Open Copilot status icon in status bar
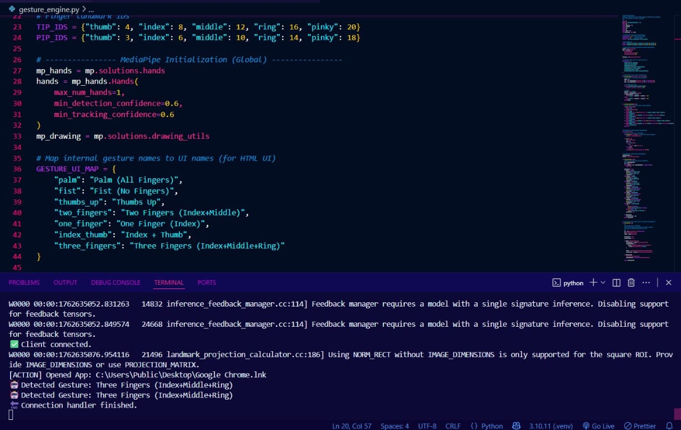Viewport: 681px width, 430px height. [x=516, y=426]
